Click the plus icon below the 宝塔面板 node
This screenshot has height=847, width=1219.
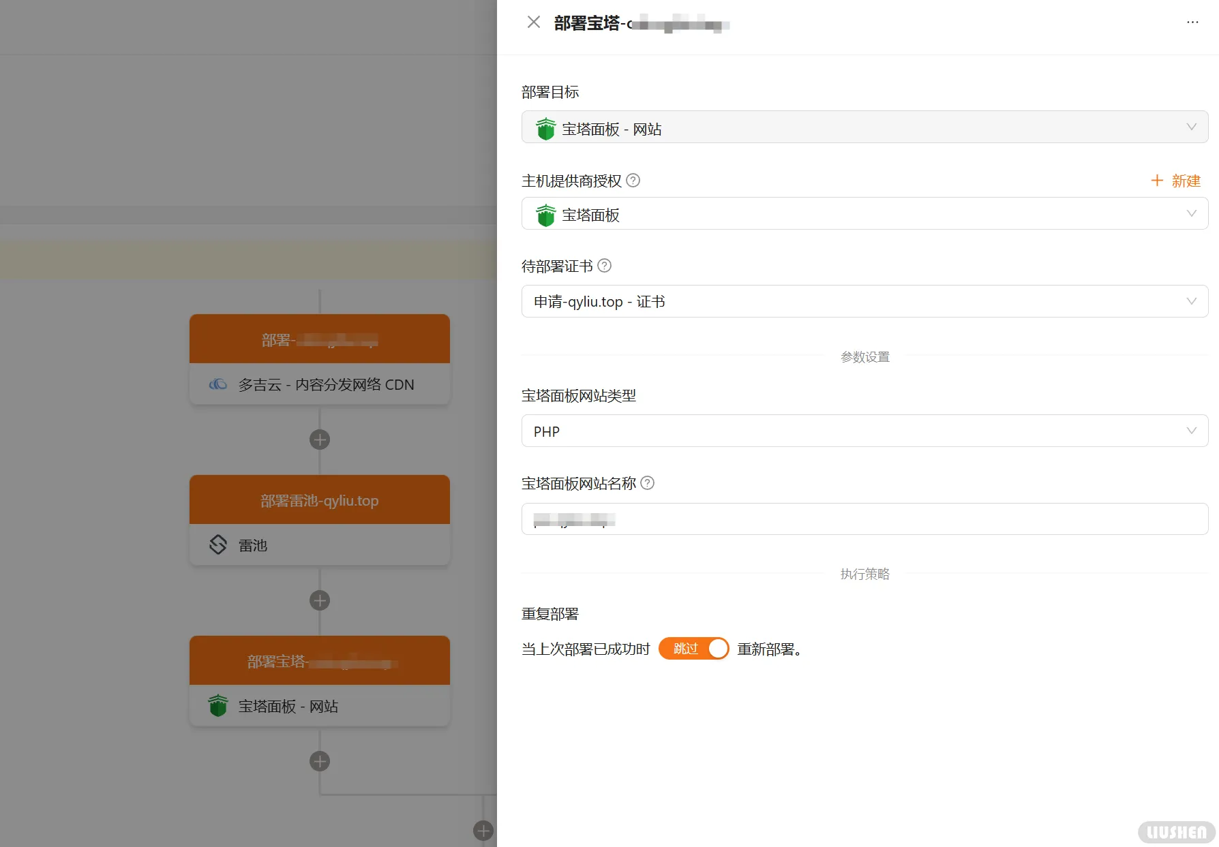point(319,761)
